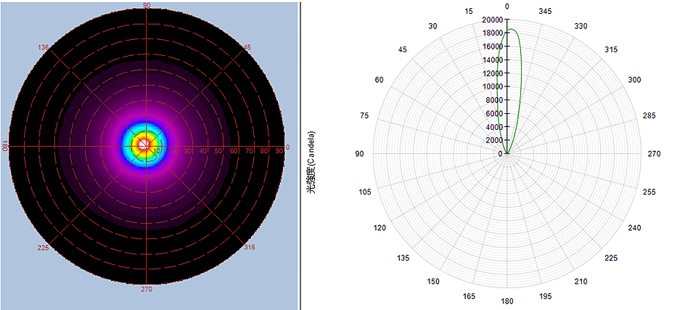Select the 16000 candela tick label
Viewport: 677px width, 310px height.
tap(492, 46)
